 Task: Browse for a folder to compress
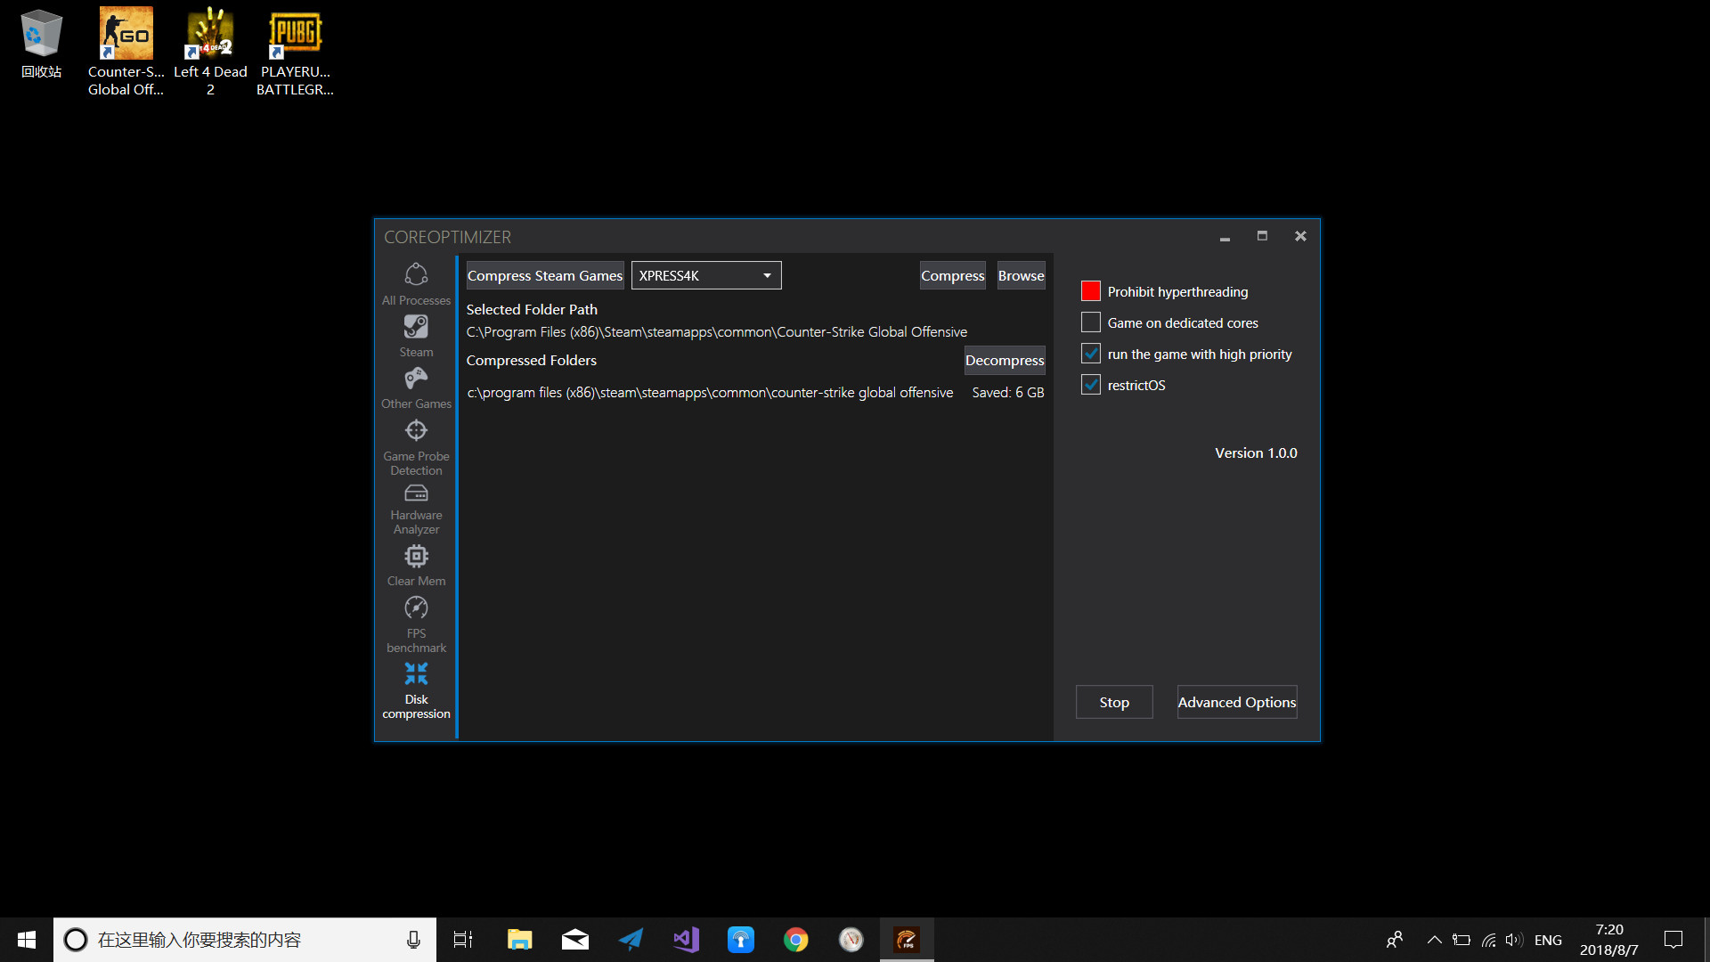tap(1021, 275)
